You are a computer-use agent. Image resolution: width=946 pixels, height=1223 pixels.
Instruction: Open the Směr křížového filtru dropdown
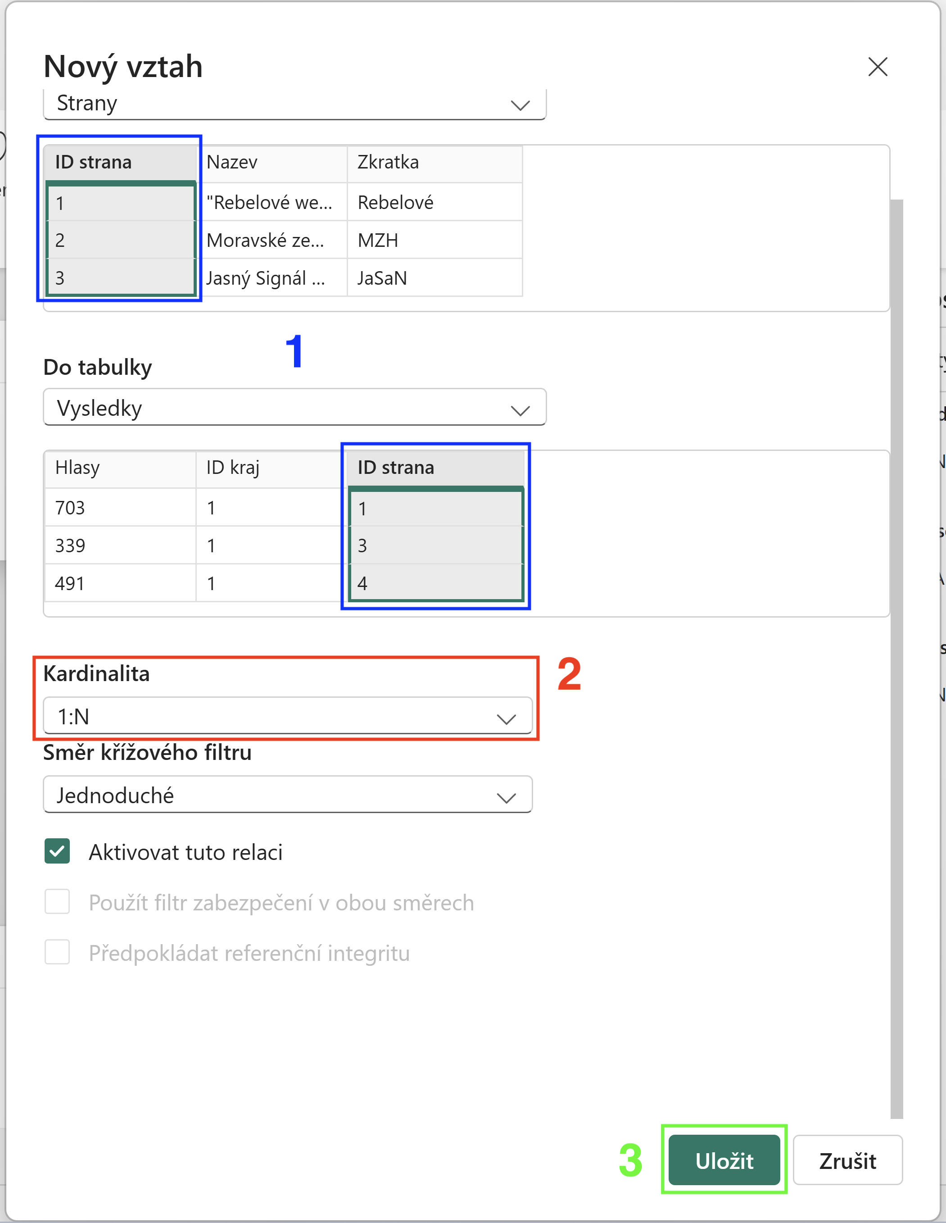288,795
